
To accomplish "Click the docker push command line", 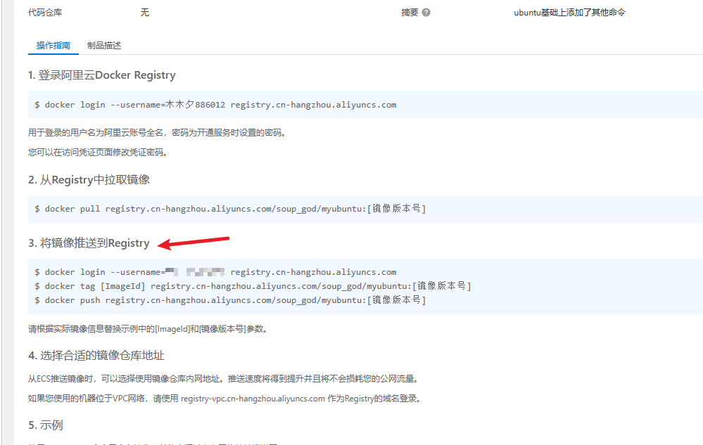I will (230, 300).
